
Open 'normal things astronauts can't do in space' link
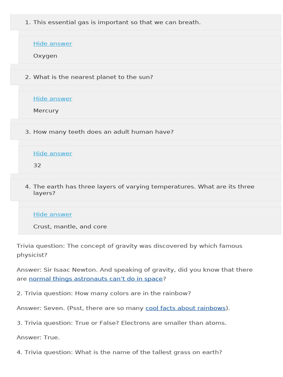coord(96,279)
